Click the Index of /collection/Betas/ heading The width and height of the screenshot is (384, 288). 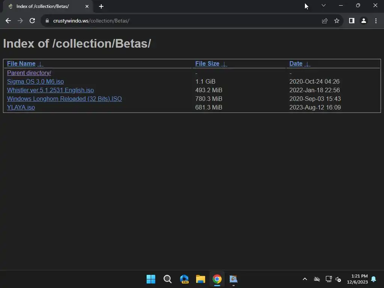click(x=77, y=44)
